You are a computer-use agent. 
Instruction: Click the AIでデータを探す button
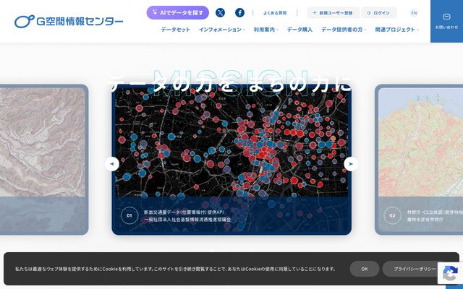point(178,13)
